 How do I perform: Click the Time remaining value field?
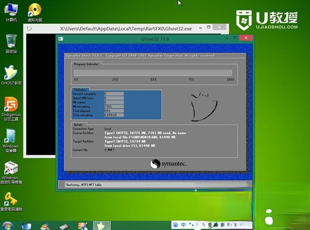click(114, 115)
